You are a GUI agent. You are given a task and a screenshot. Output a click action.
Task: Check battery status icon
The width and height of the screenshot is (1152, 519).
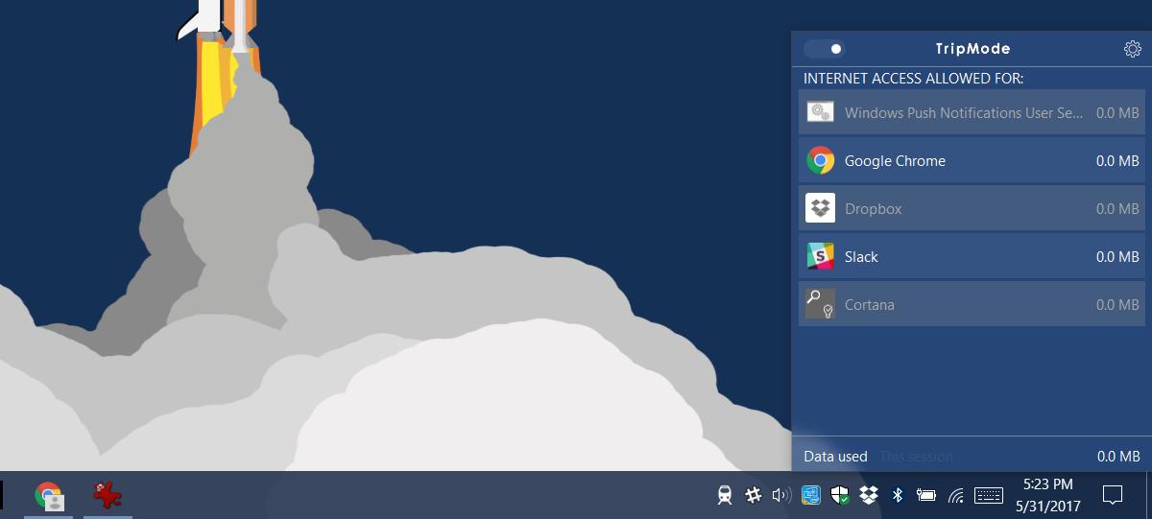(926, 495)
